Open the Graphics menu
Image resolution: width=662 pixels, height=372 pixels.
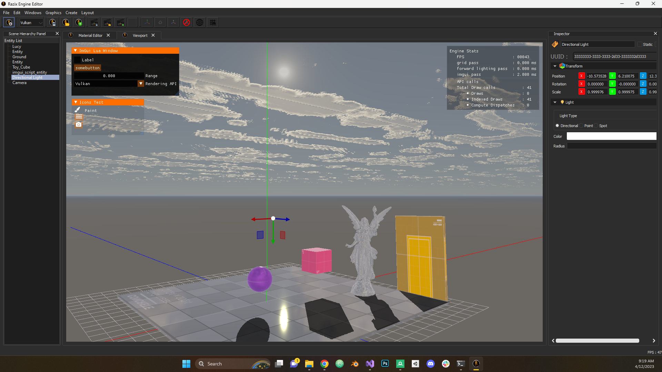coord(53,13)
